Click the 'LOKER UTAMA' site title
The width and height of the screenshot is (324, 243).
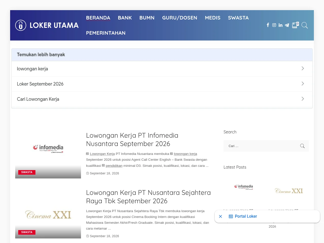(54, 25)
